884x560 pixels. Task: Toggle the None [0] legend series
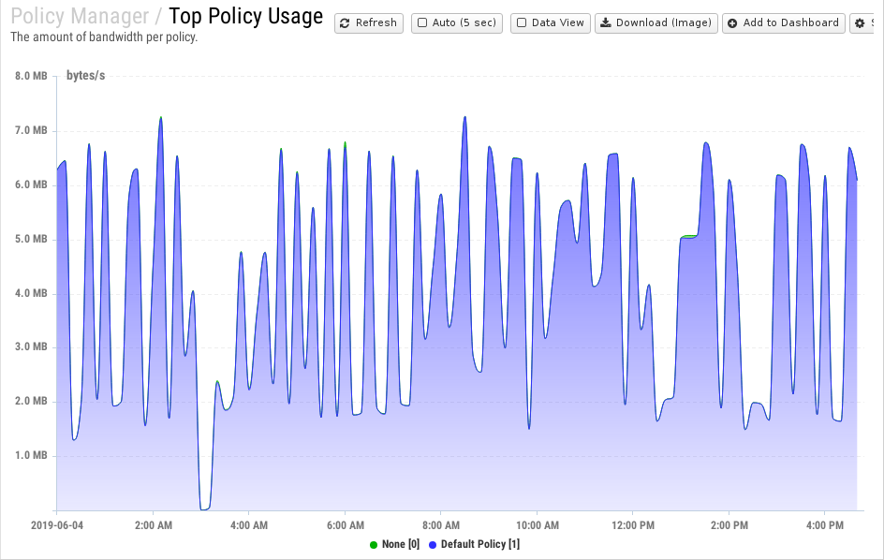[x=394, y=544]
